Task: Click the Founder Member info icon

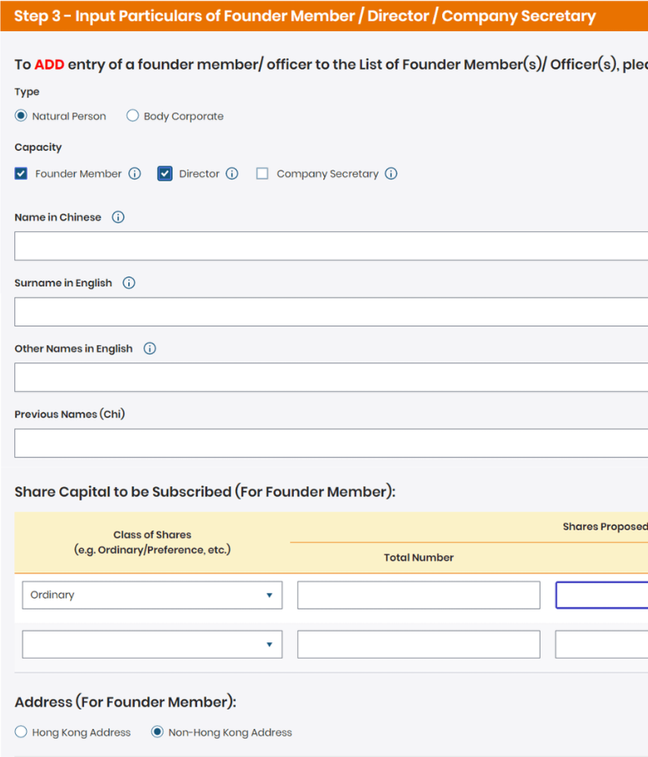Action: point(134,174)
